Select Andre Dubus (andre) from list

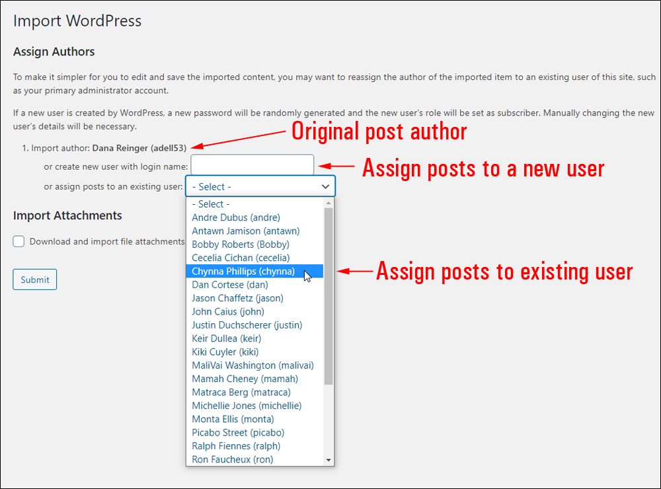pos(254,217)
